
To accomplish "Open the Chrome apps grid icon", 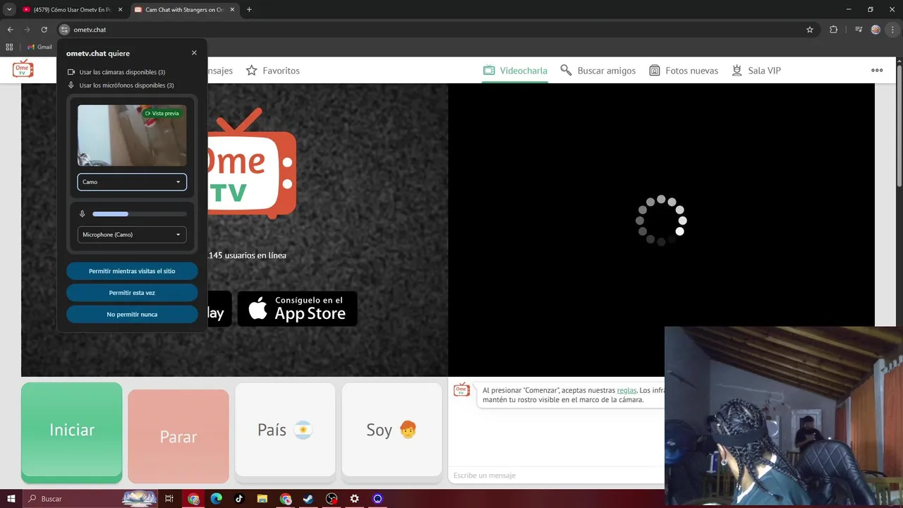I will 9,47.
